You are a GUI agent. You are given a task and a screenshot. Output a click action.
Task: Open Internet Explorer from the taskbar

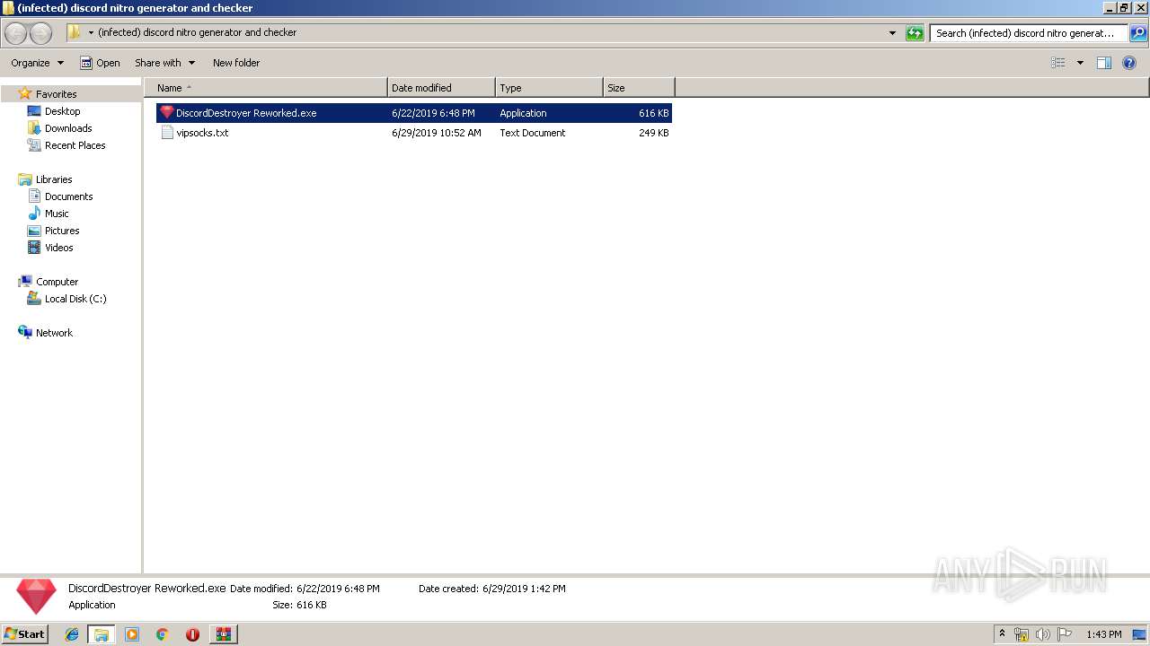(x=73, y=634)
